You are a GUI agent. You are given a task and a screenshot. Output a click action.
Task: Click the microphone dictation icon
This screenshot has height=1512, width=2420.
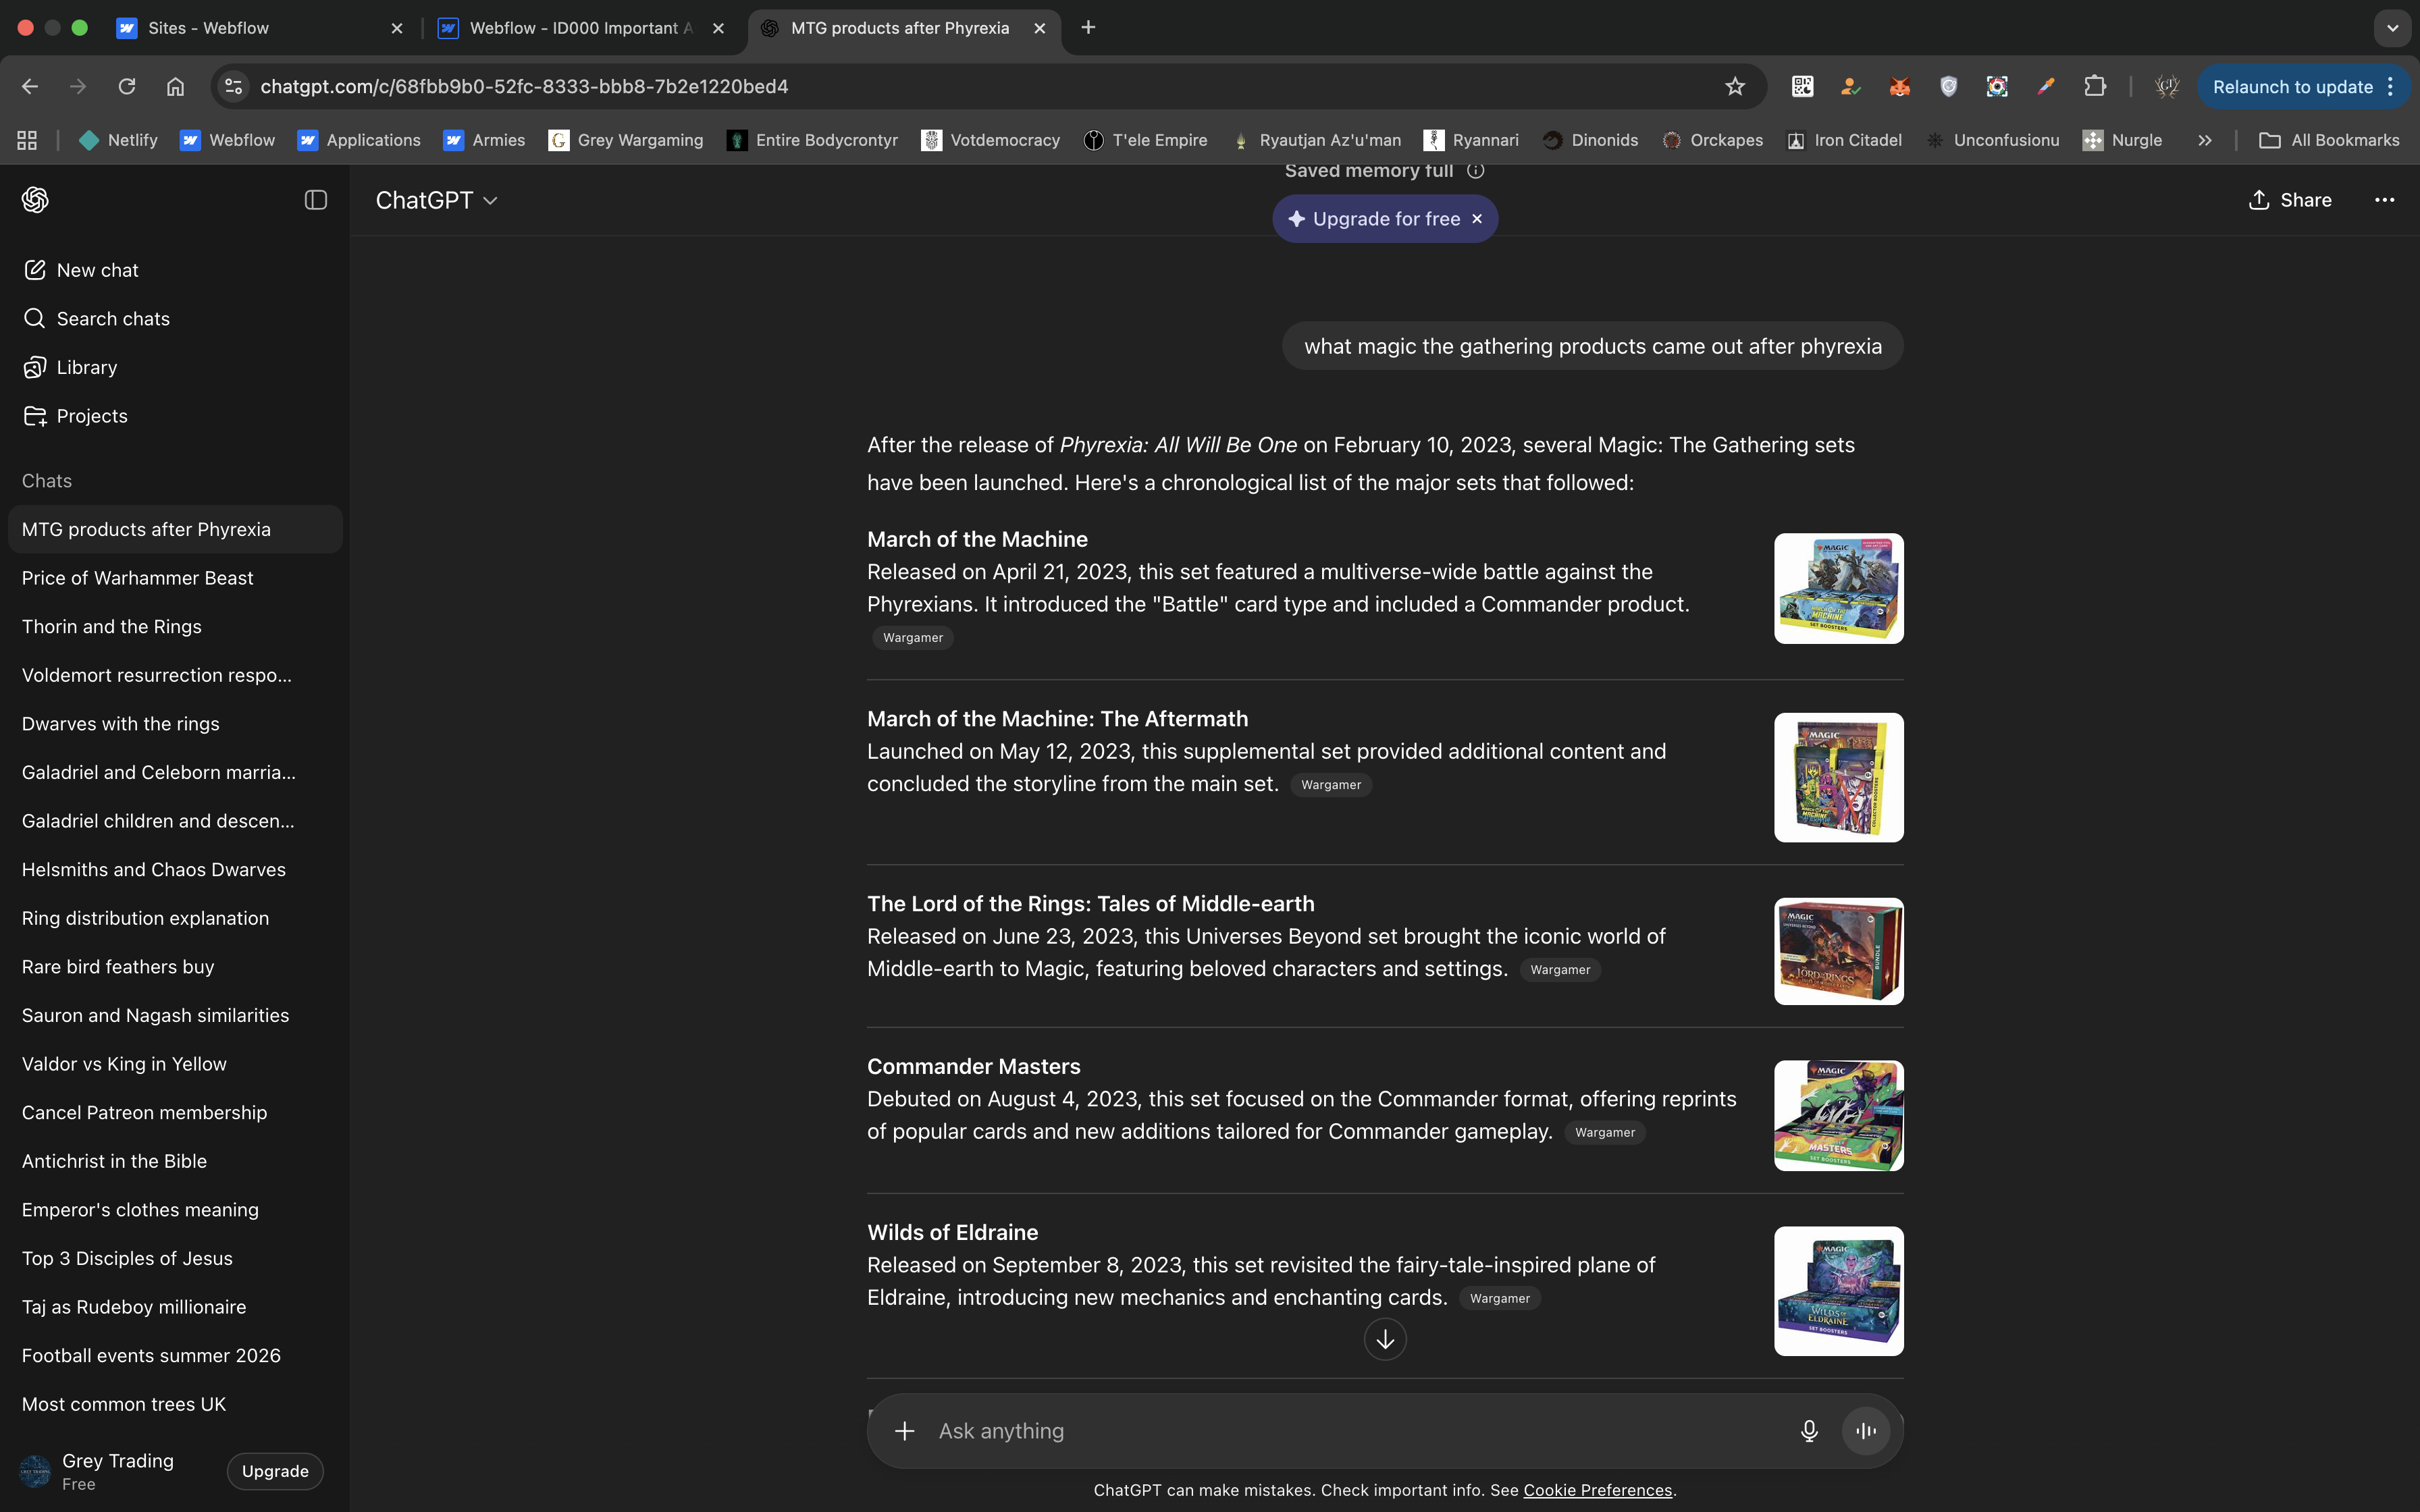(1808, 1431)
